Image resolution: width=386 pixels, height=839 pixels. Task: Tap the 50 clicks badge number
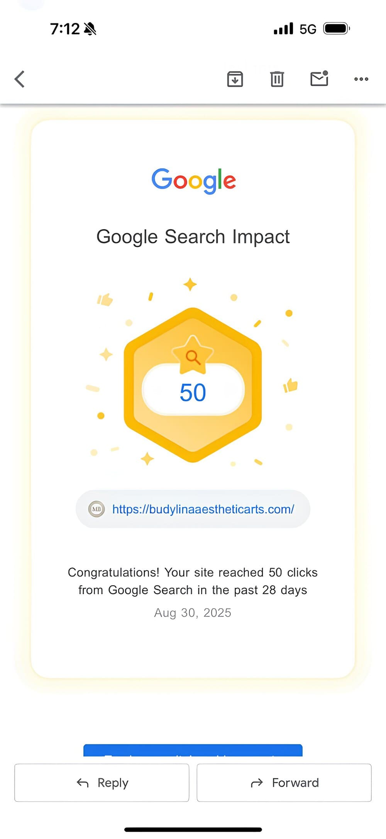click(x=193, y=392)
